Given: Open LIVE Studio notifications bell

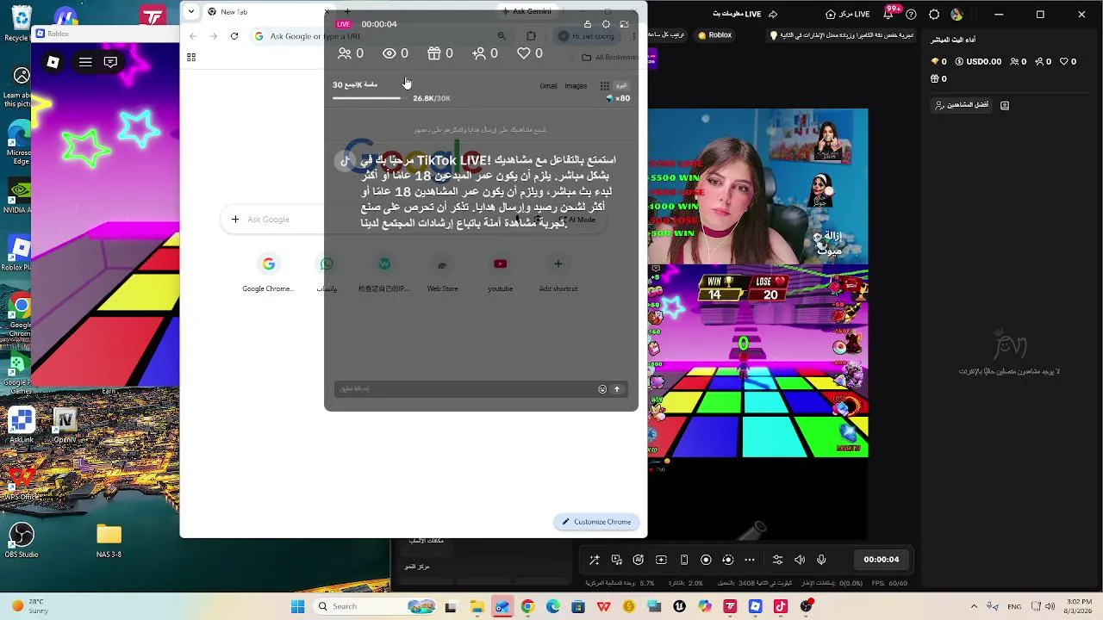Looking at the screenshot, I should 889,14.
